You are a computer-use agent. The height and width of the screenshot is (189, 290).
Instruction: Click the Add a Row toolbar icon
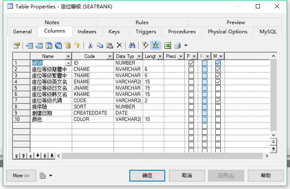click(39, 45)
